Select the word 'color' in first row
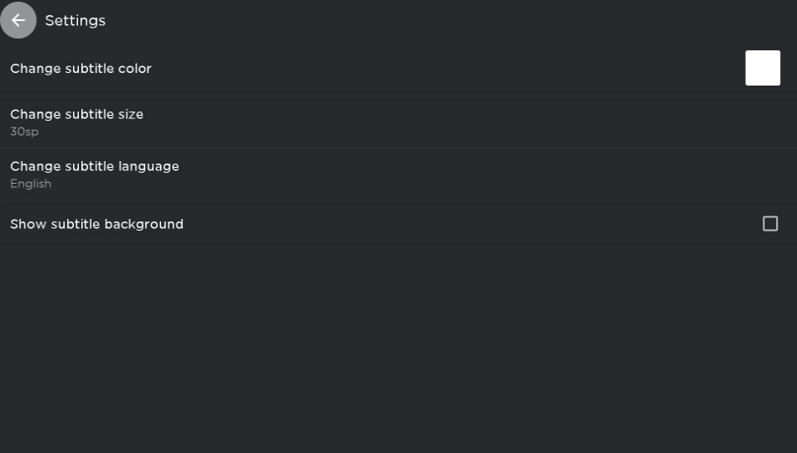 (135, 69)
